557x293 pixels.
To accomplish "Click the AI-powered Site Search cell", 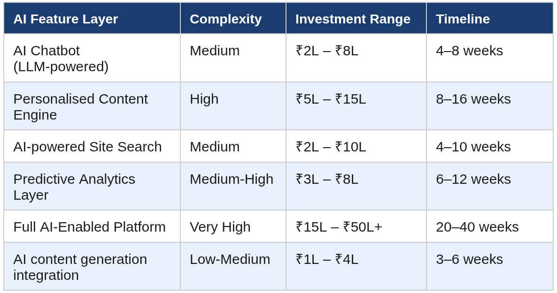I will pyautogui.click(x=87, y=147).
